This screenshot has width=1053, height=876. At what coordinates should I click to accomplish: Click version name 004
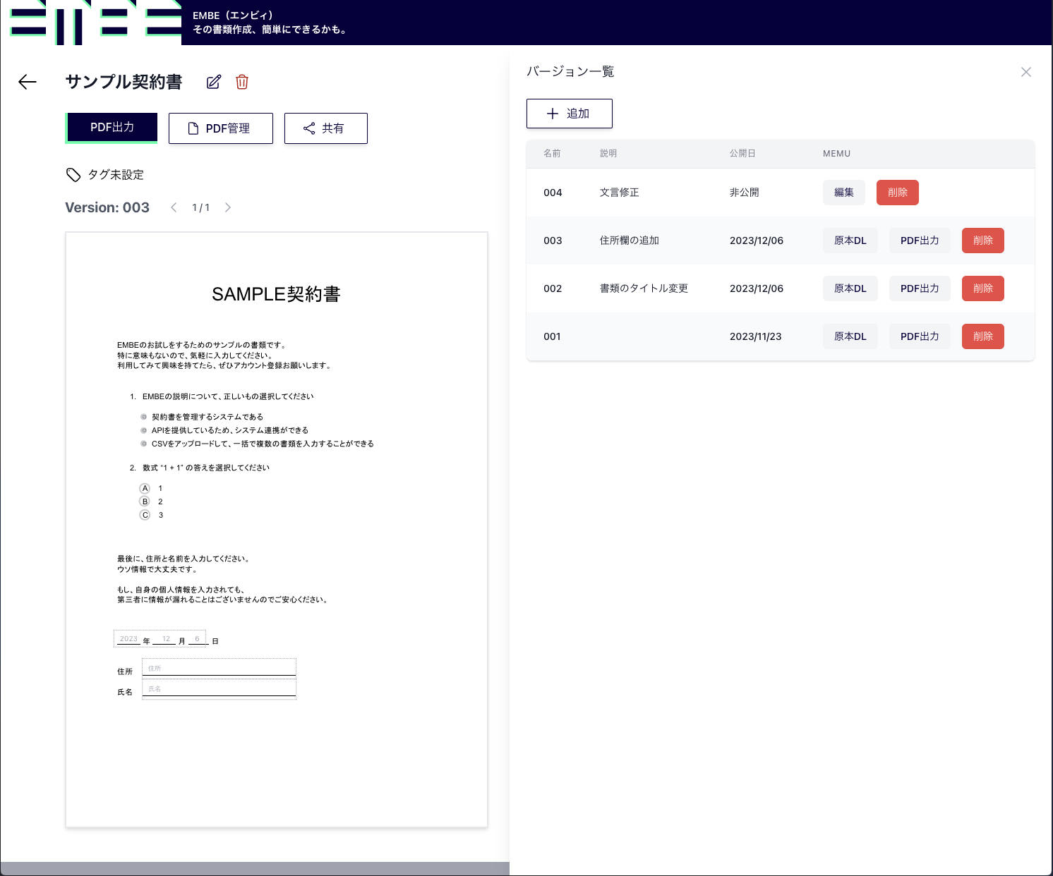coord(553,193)
